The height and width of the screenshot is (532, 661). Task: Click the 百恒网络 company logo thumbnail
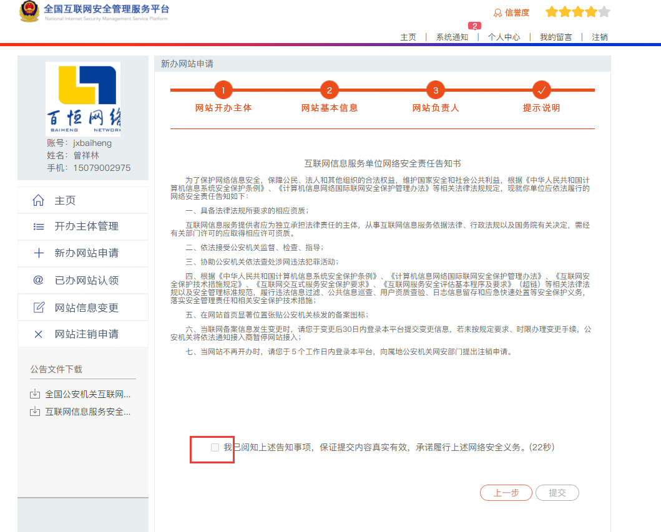point(83,100)
